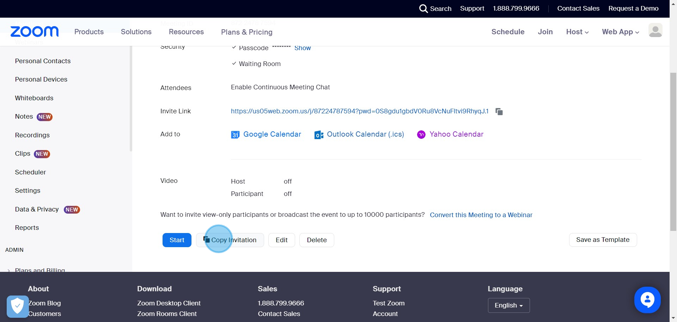Open Customers footer link
This screenshot has width=677, height=322.
[x=44, y=314]
